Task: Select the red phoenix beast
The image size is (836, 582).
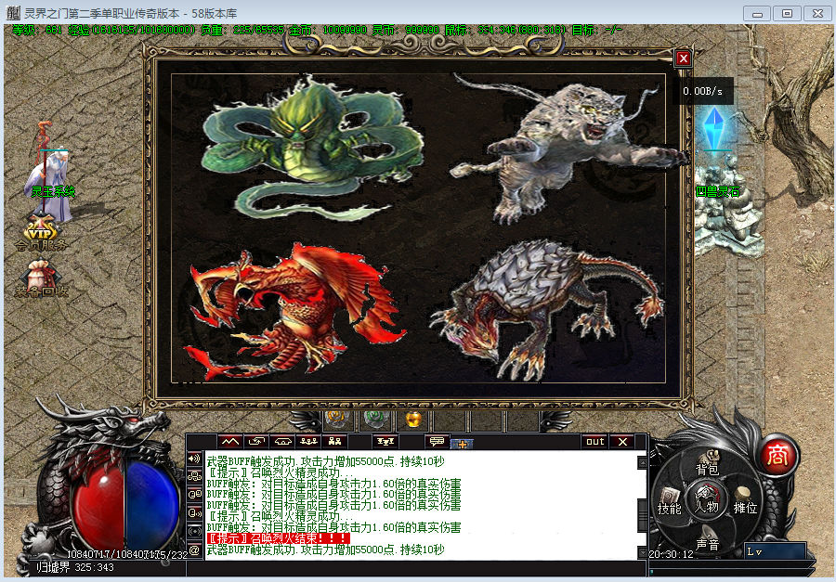Action: point(294,312)
